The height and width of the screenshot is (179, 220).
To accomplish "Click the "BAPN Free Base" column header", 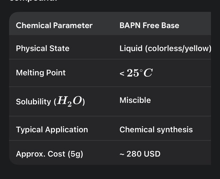I will (x=149, y=25).
